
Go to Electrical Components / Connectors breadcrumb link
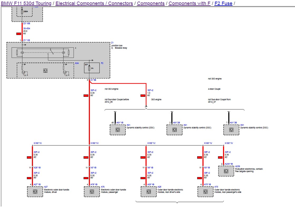(94, 3)
